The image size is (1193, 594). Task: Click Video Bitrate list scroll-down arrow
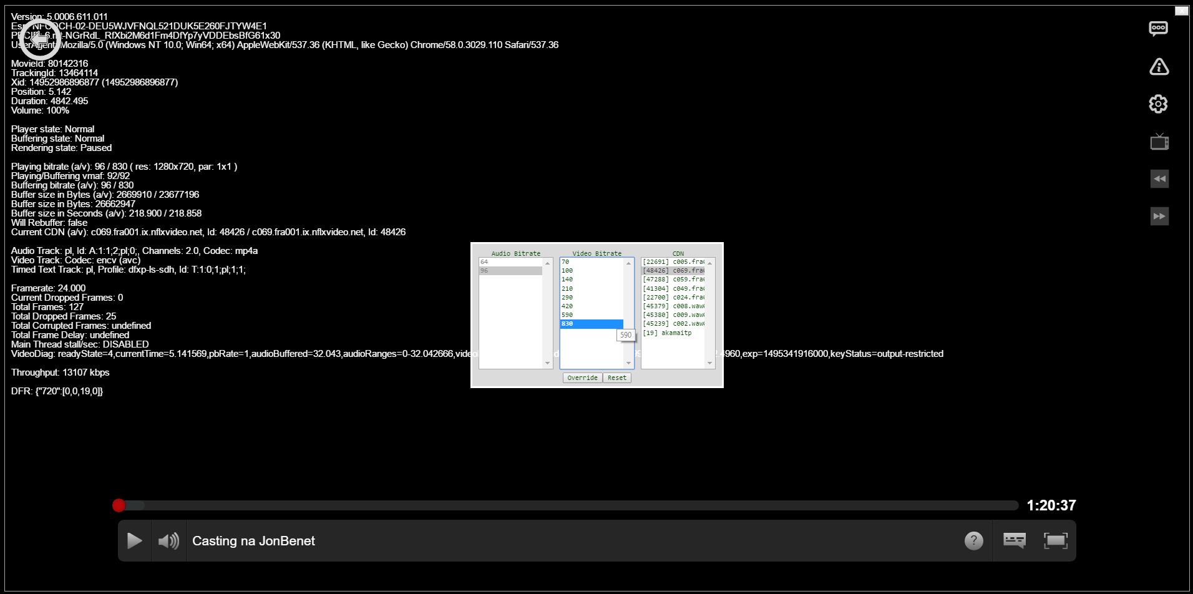[x=628, y=363]
